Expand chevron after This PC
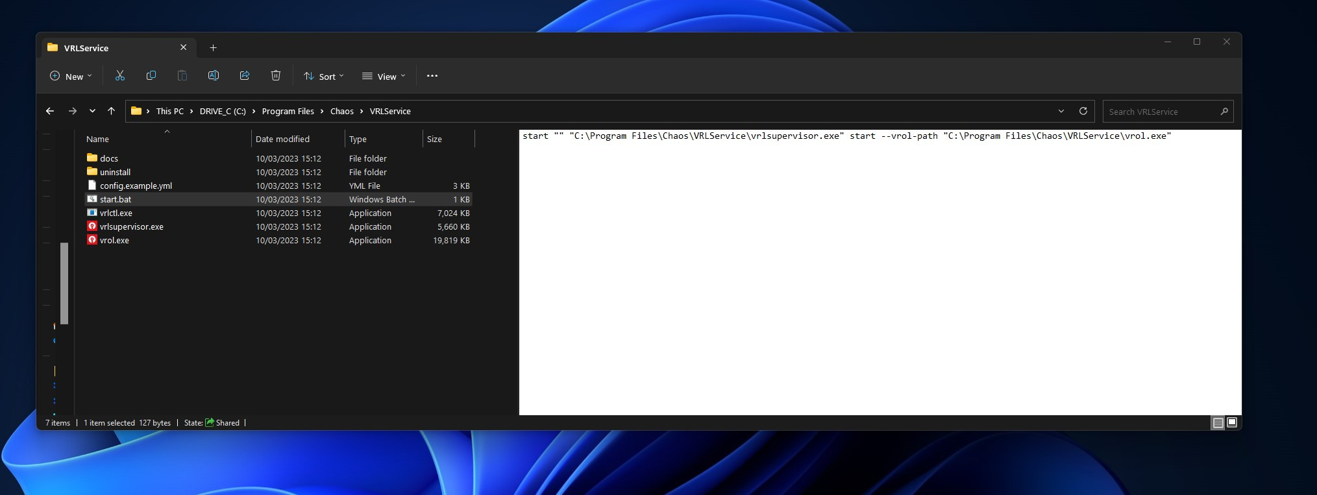This screenshot has height=495, width=1317. click(191, 111)
